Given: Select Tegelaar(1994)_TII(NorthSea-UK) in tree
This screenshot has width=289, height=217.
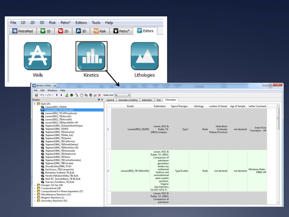Looking at the screenshot, I should pyautogui.click(x=62, y=147).
